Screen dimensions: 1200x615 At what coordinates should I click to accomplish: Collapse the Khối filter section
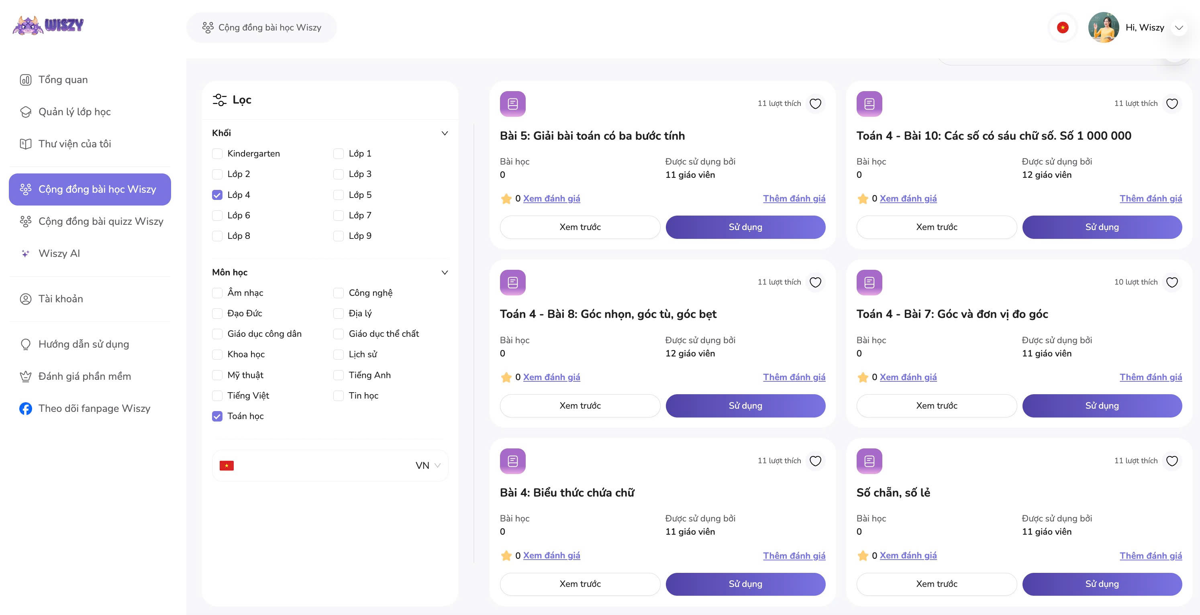coord(445,133)
